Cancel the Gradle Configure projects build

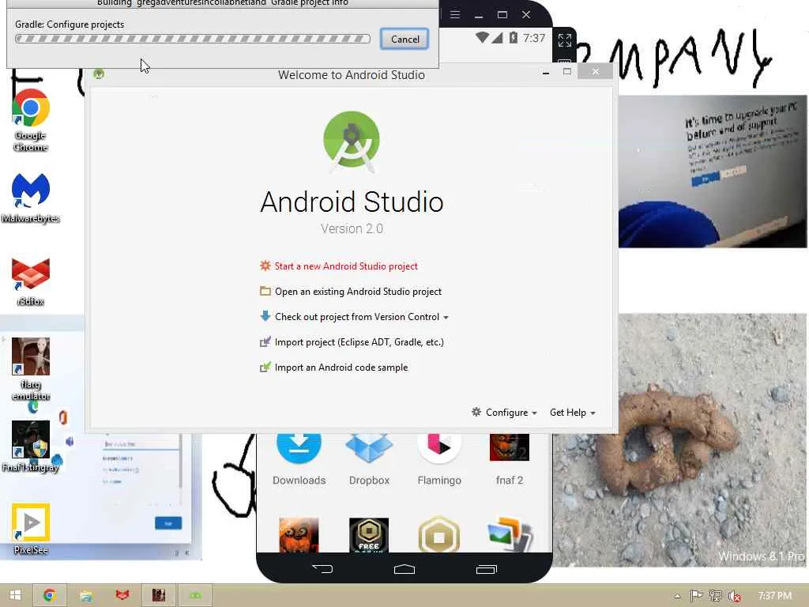click(x=404, y=40)
